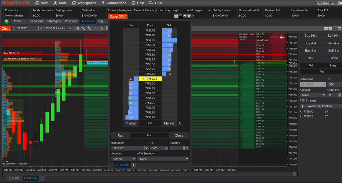Switch to the Executions tab
The image size is (342, 183).
point(36,21)
